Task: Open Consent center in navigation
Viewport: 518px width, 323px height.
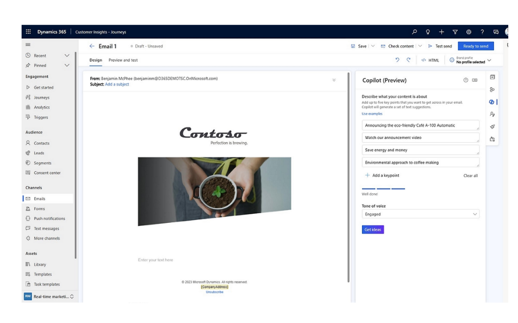Action: (48, 173)
